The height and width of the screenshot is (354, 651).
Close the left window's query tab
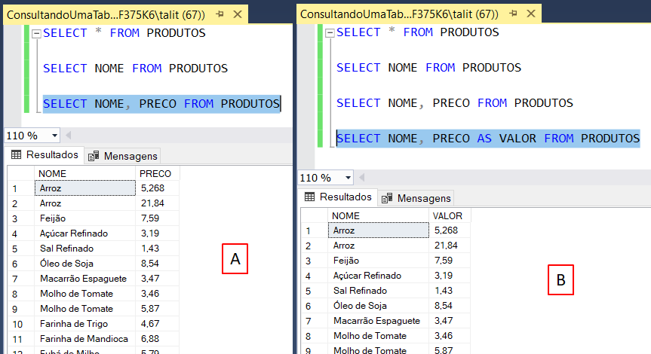click(x=238, y=14)
